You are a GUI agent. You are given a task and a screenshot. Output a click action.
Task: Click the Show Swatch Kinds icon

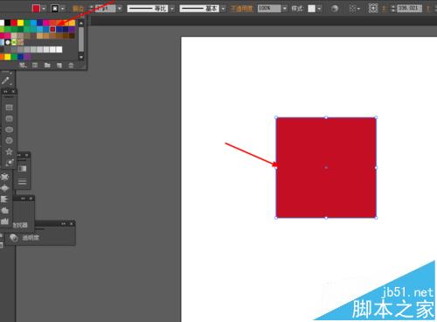[35, 66]
